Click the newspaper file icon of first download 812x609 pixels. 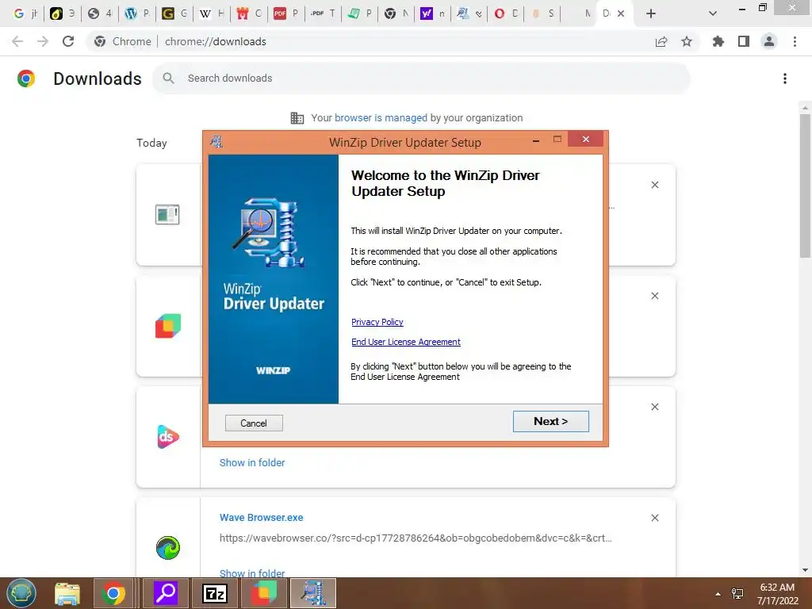tap(167, 214)
